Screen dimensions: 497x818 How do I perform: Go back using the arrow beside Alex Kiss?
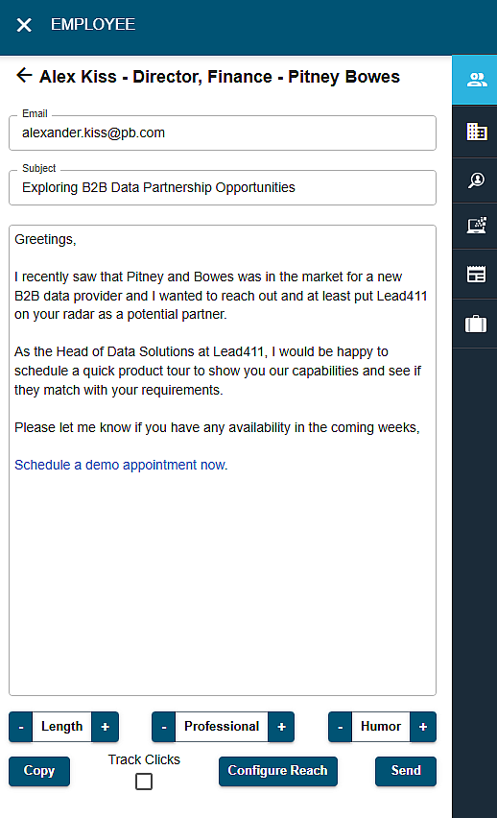coord(24,75)
